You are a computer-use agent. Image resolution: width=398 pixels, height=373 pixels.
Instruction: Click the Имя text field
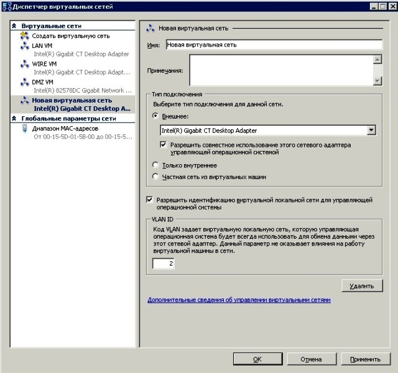[x=274, y=45]
